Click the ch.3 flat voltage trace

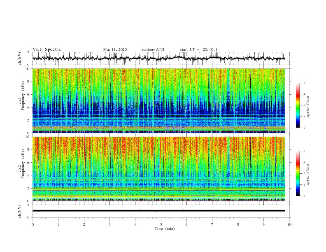click(158, 211)
